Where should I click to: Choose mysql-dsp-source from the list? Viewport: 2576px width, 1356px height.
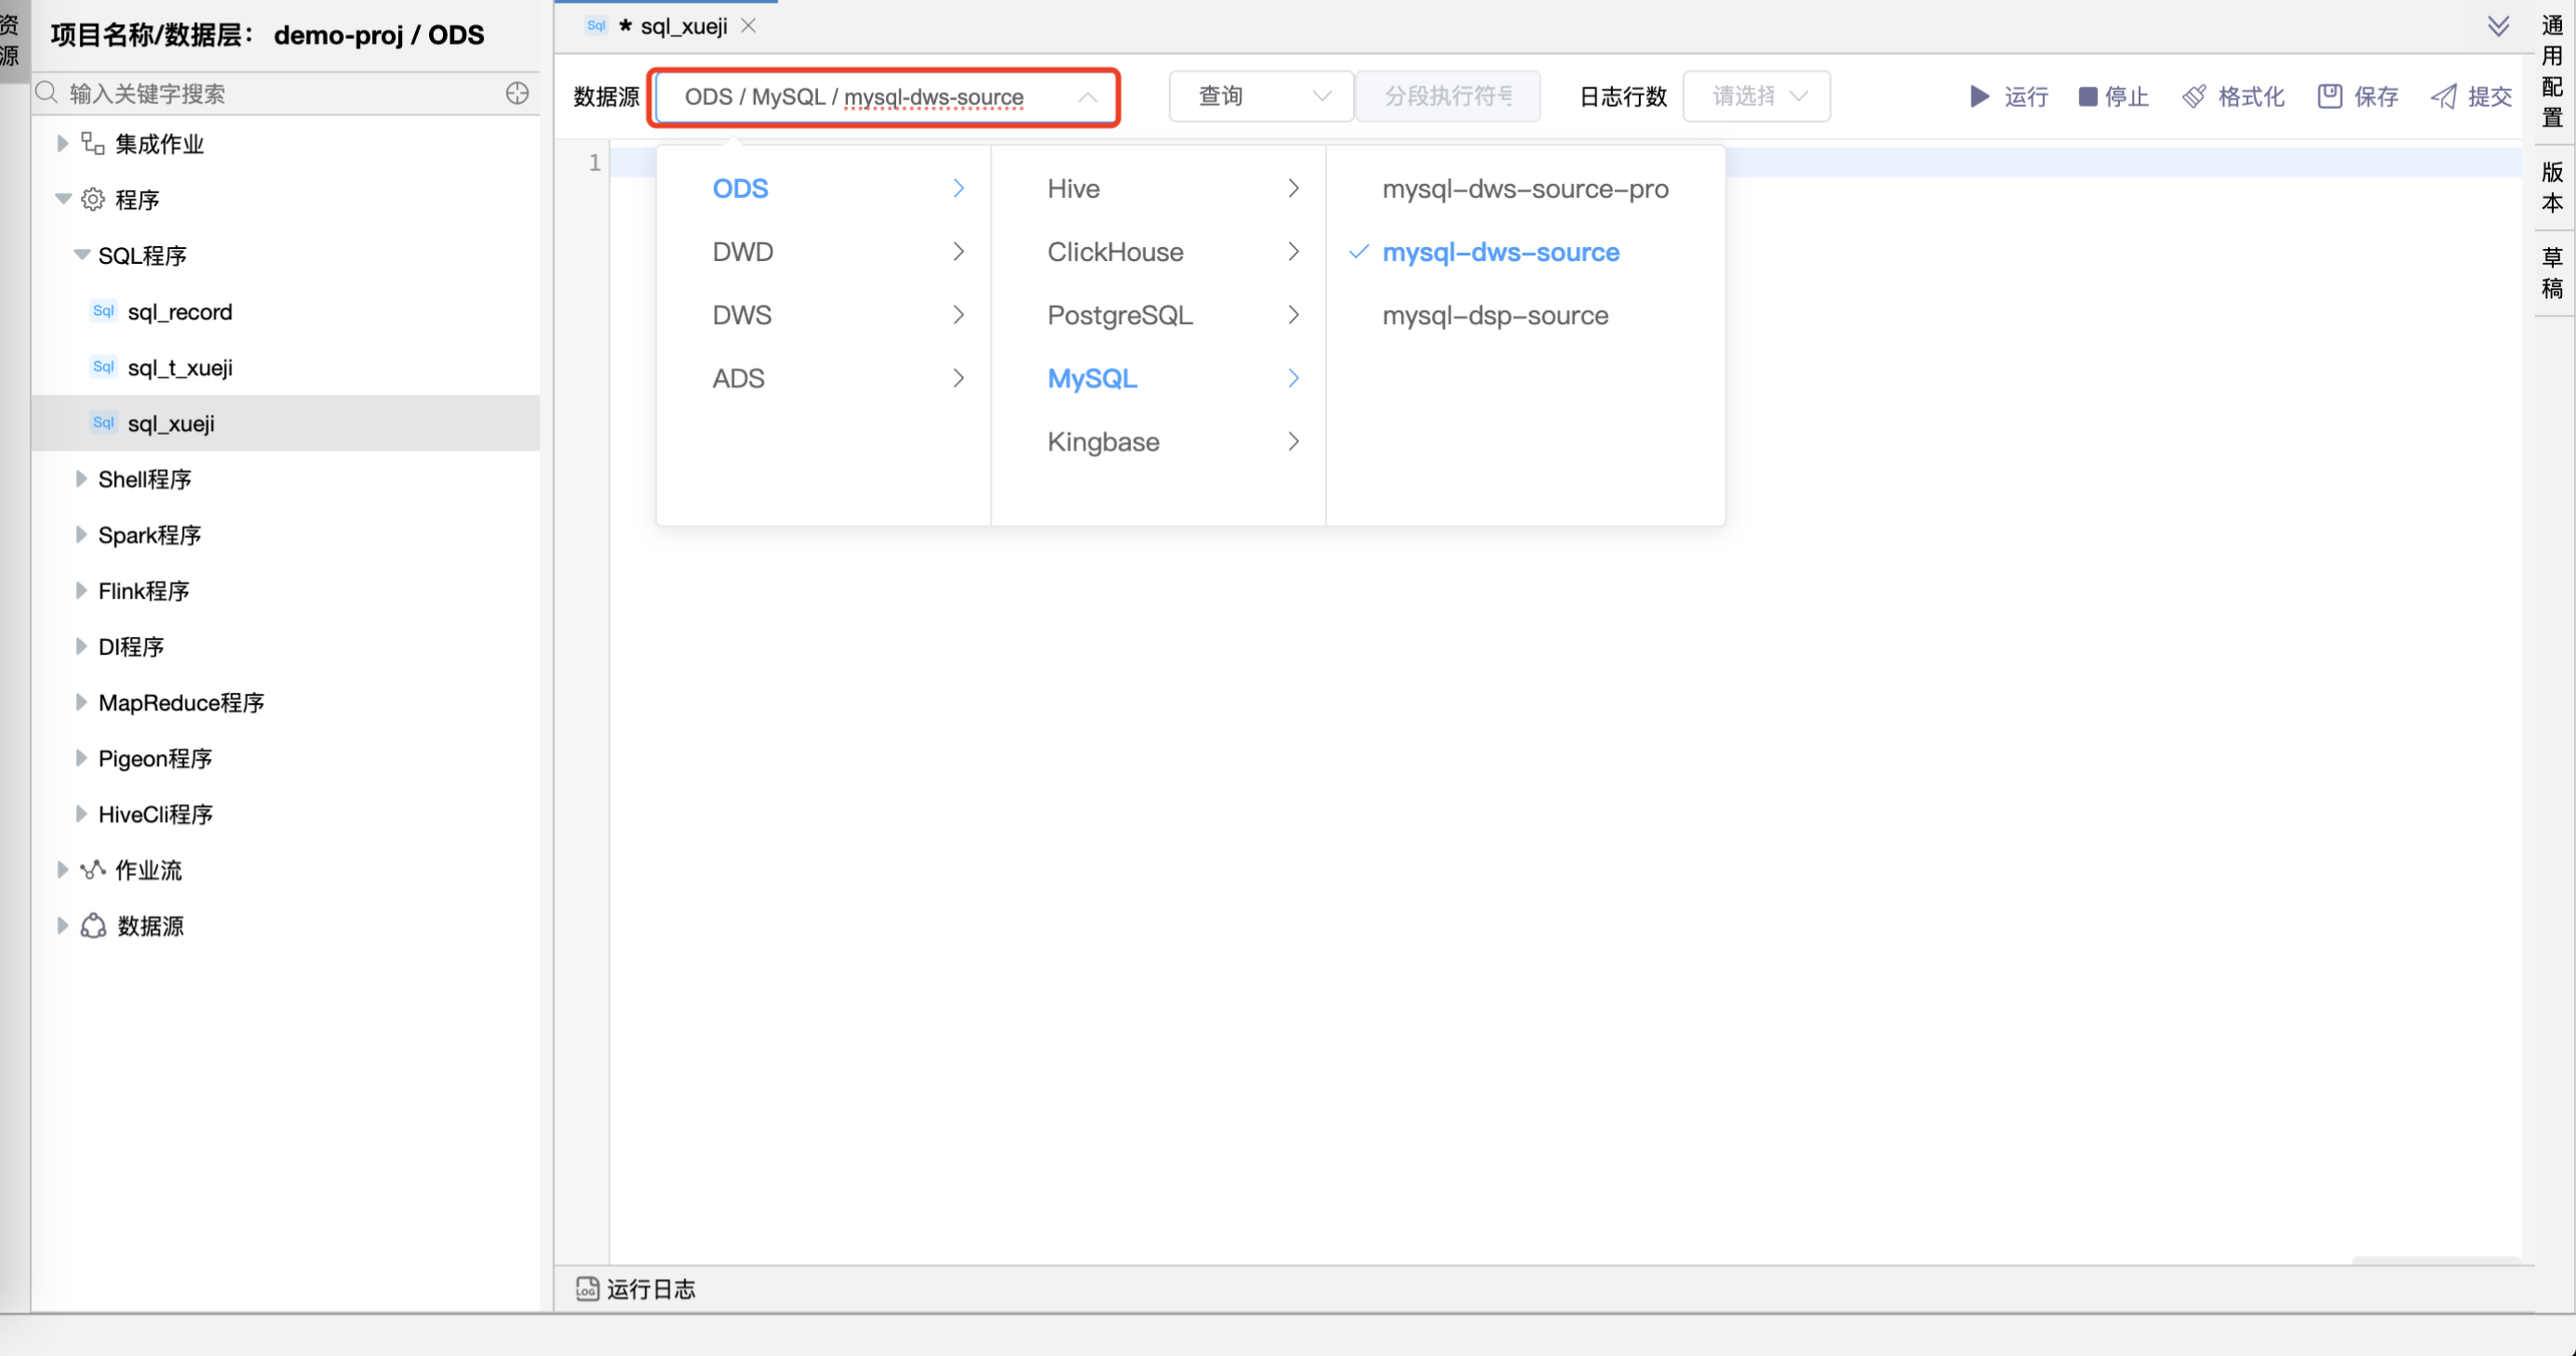pos(1494,316)
